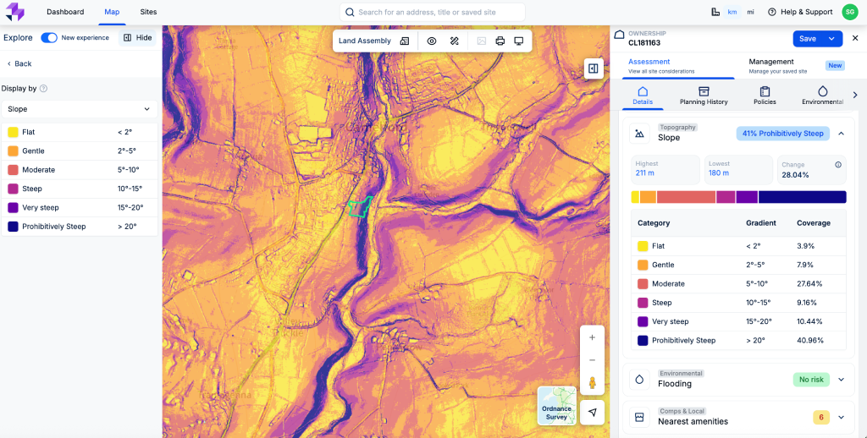Click the Gentle row in coverage table
Image resolution: width=867 pixels, height=438 pixels.
pos(738,265)
